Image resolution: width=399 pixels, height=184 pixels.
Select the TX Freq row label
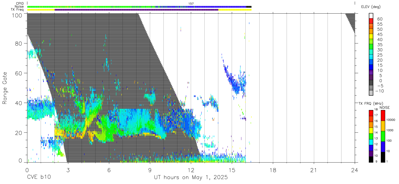coord(18,9)
